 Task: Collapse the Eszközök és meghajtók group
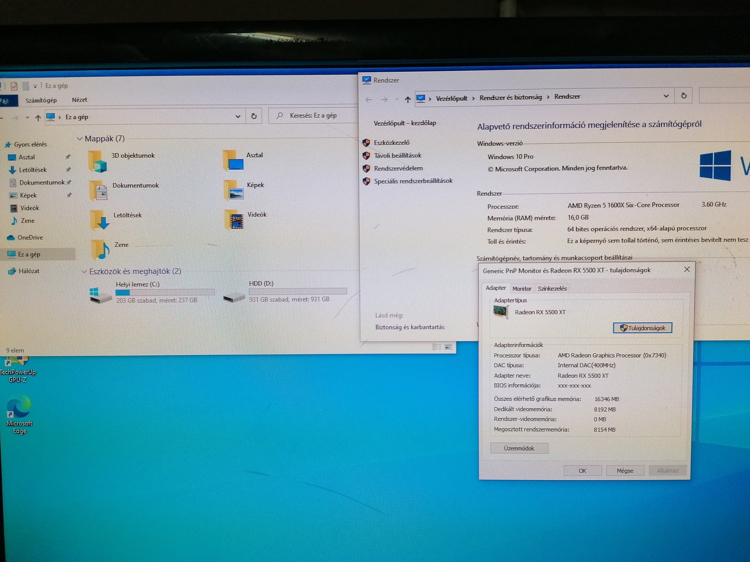(x=84, y=272)
